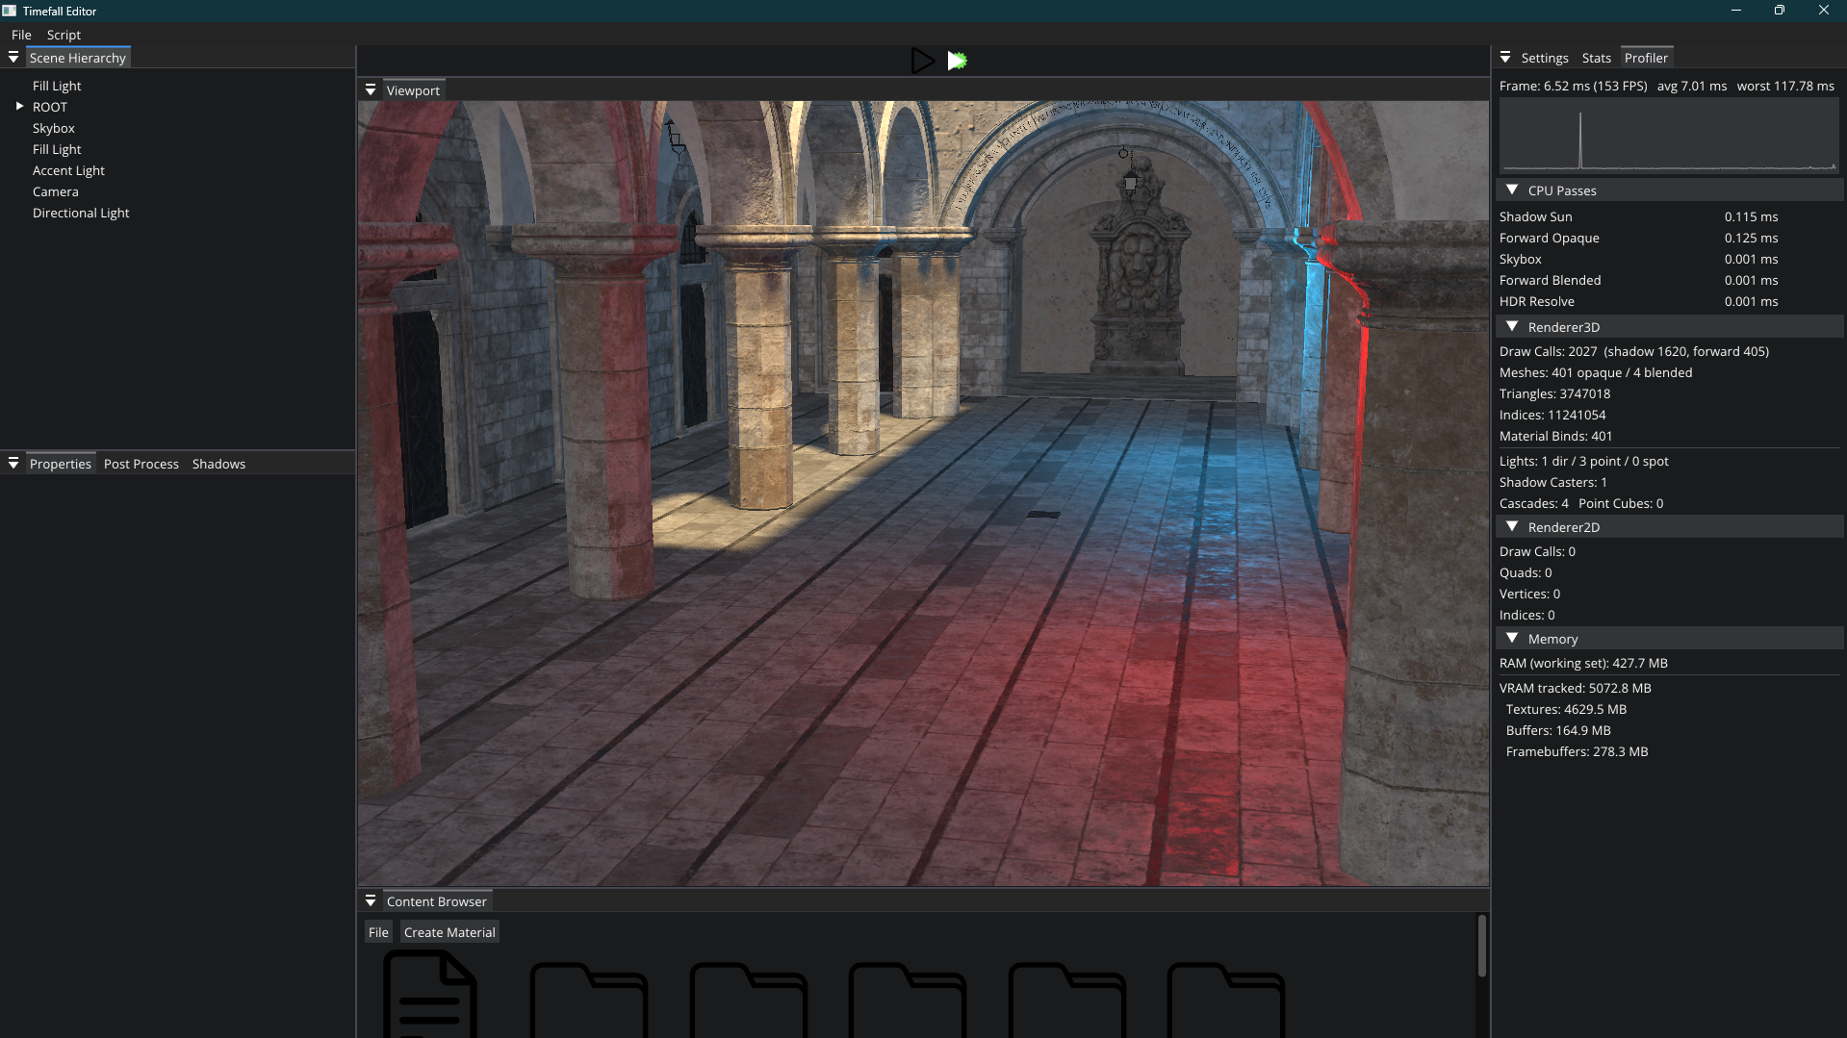Select the Scene Hierarchy tab

78,58
